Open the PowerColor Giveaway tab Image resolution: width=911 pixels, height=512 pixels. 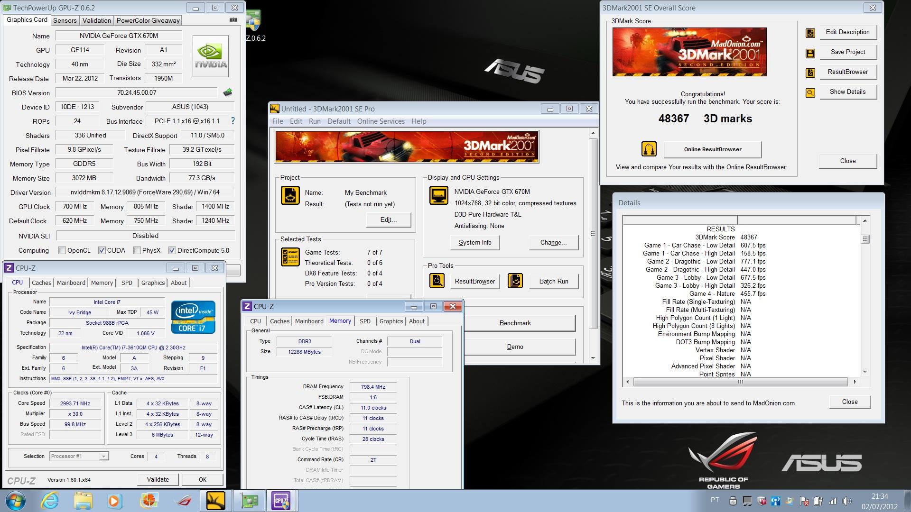(148, 20)
